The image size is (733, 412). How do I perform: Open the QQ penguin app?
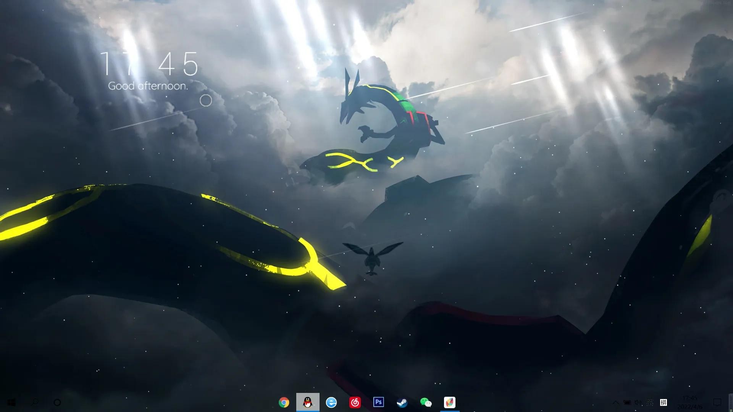[308, 402]
